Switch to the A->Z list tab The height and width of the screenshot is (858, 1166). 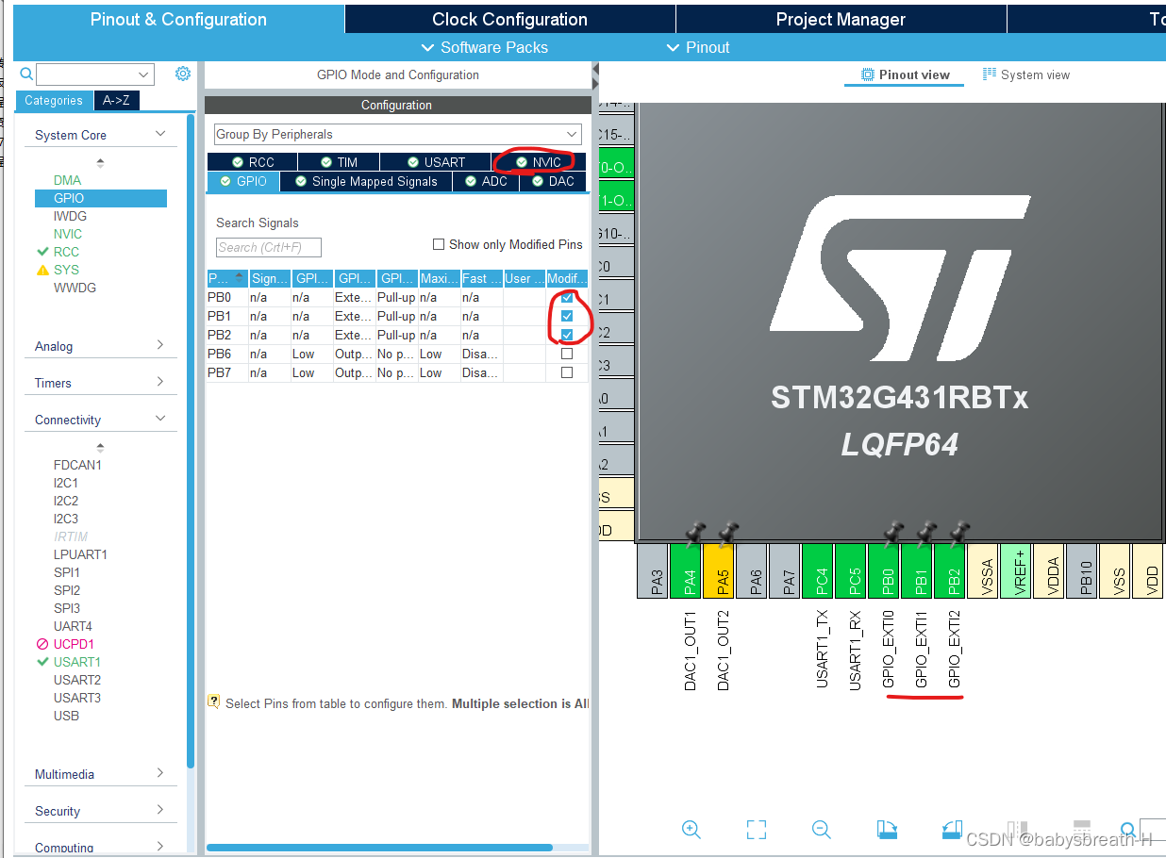[x=117, y=101]
